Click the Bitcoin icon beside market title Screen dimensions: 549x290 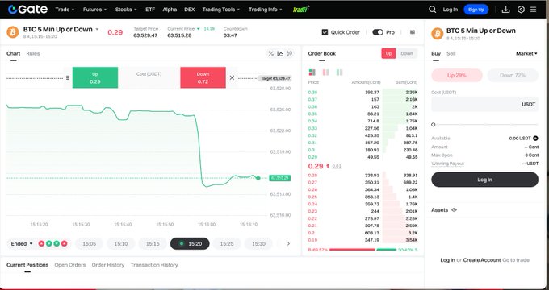pyautogui.click(x=13, y=32)
